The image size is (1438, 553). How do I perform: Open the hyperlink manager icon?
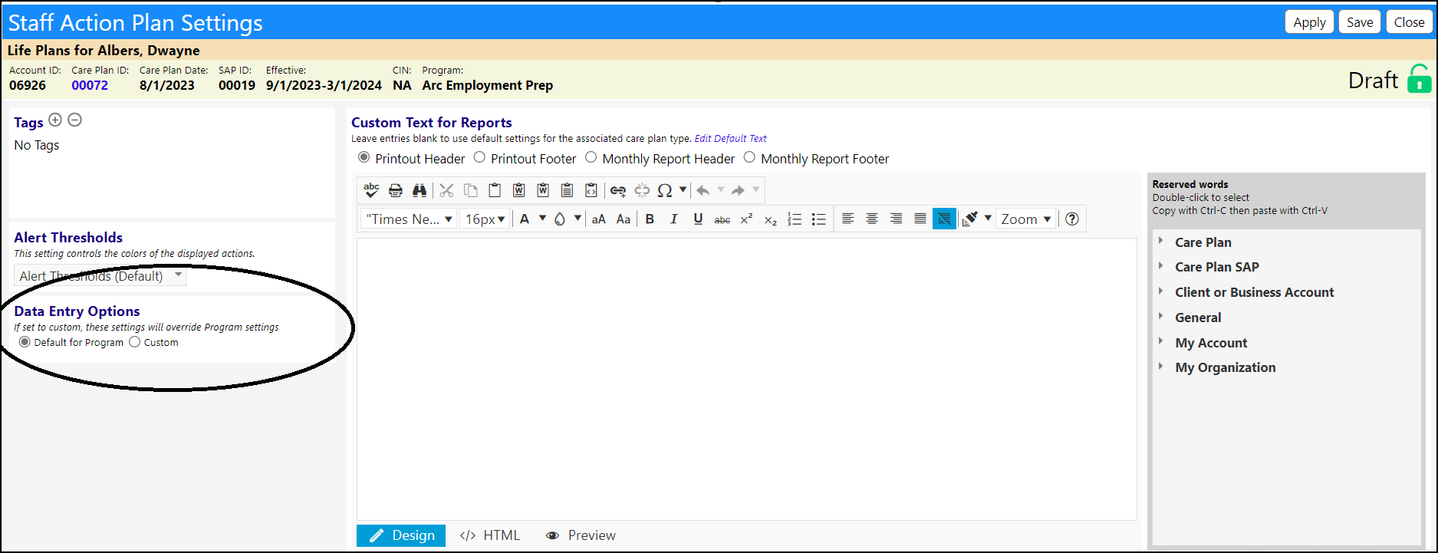tap(618, 190)
